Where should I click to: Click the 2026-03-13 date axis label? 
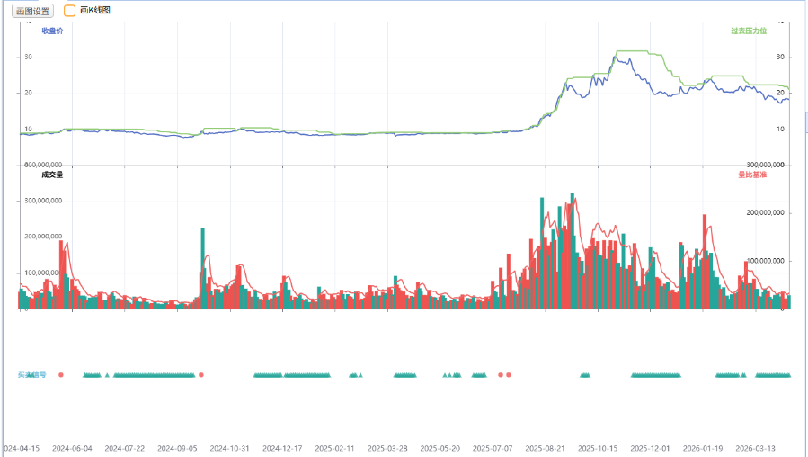[x=754, y=447]
